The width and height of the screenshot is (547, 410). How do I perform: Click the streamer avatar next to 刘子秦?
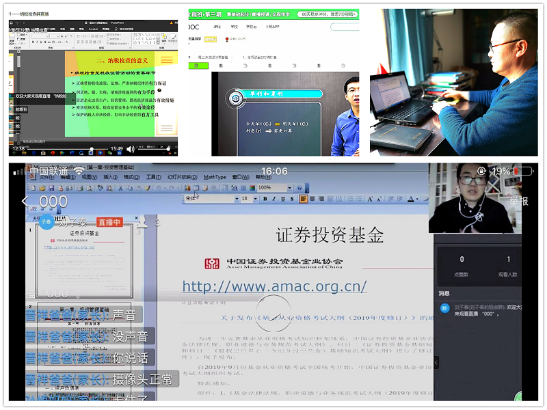[x=46, y=221]
